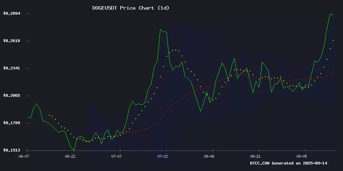
Task: Select the 09-05 date marker
Action: (x=302, y=156)
